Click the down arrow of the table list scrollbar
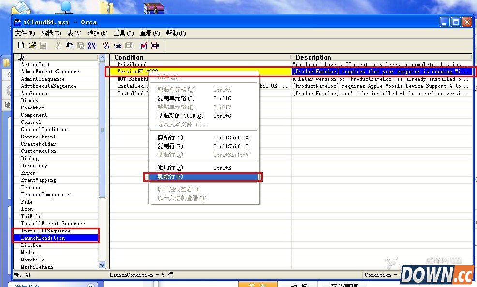This screenshot has height=287, width=477. [102, 264]
